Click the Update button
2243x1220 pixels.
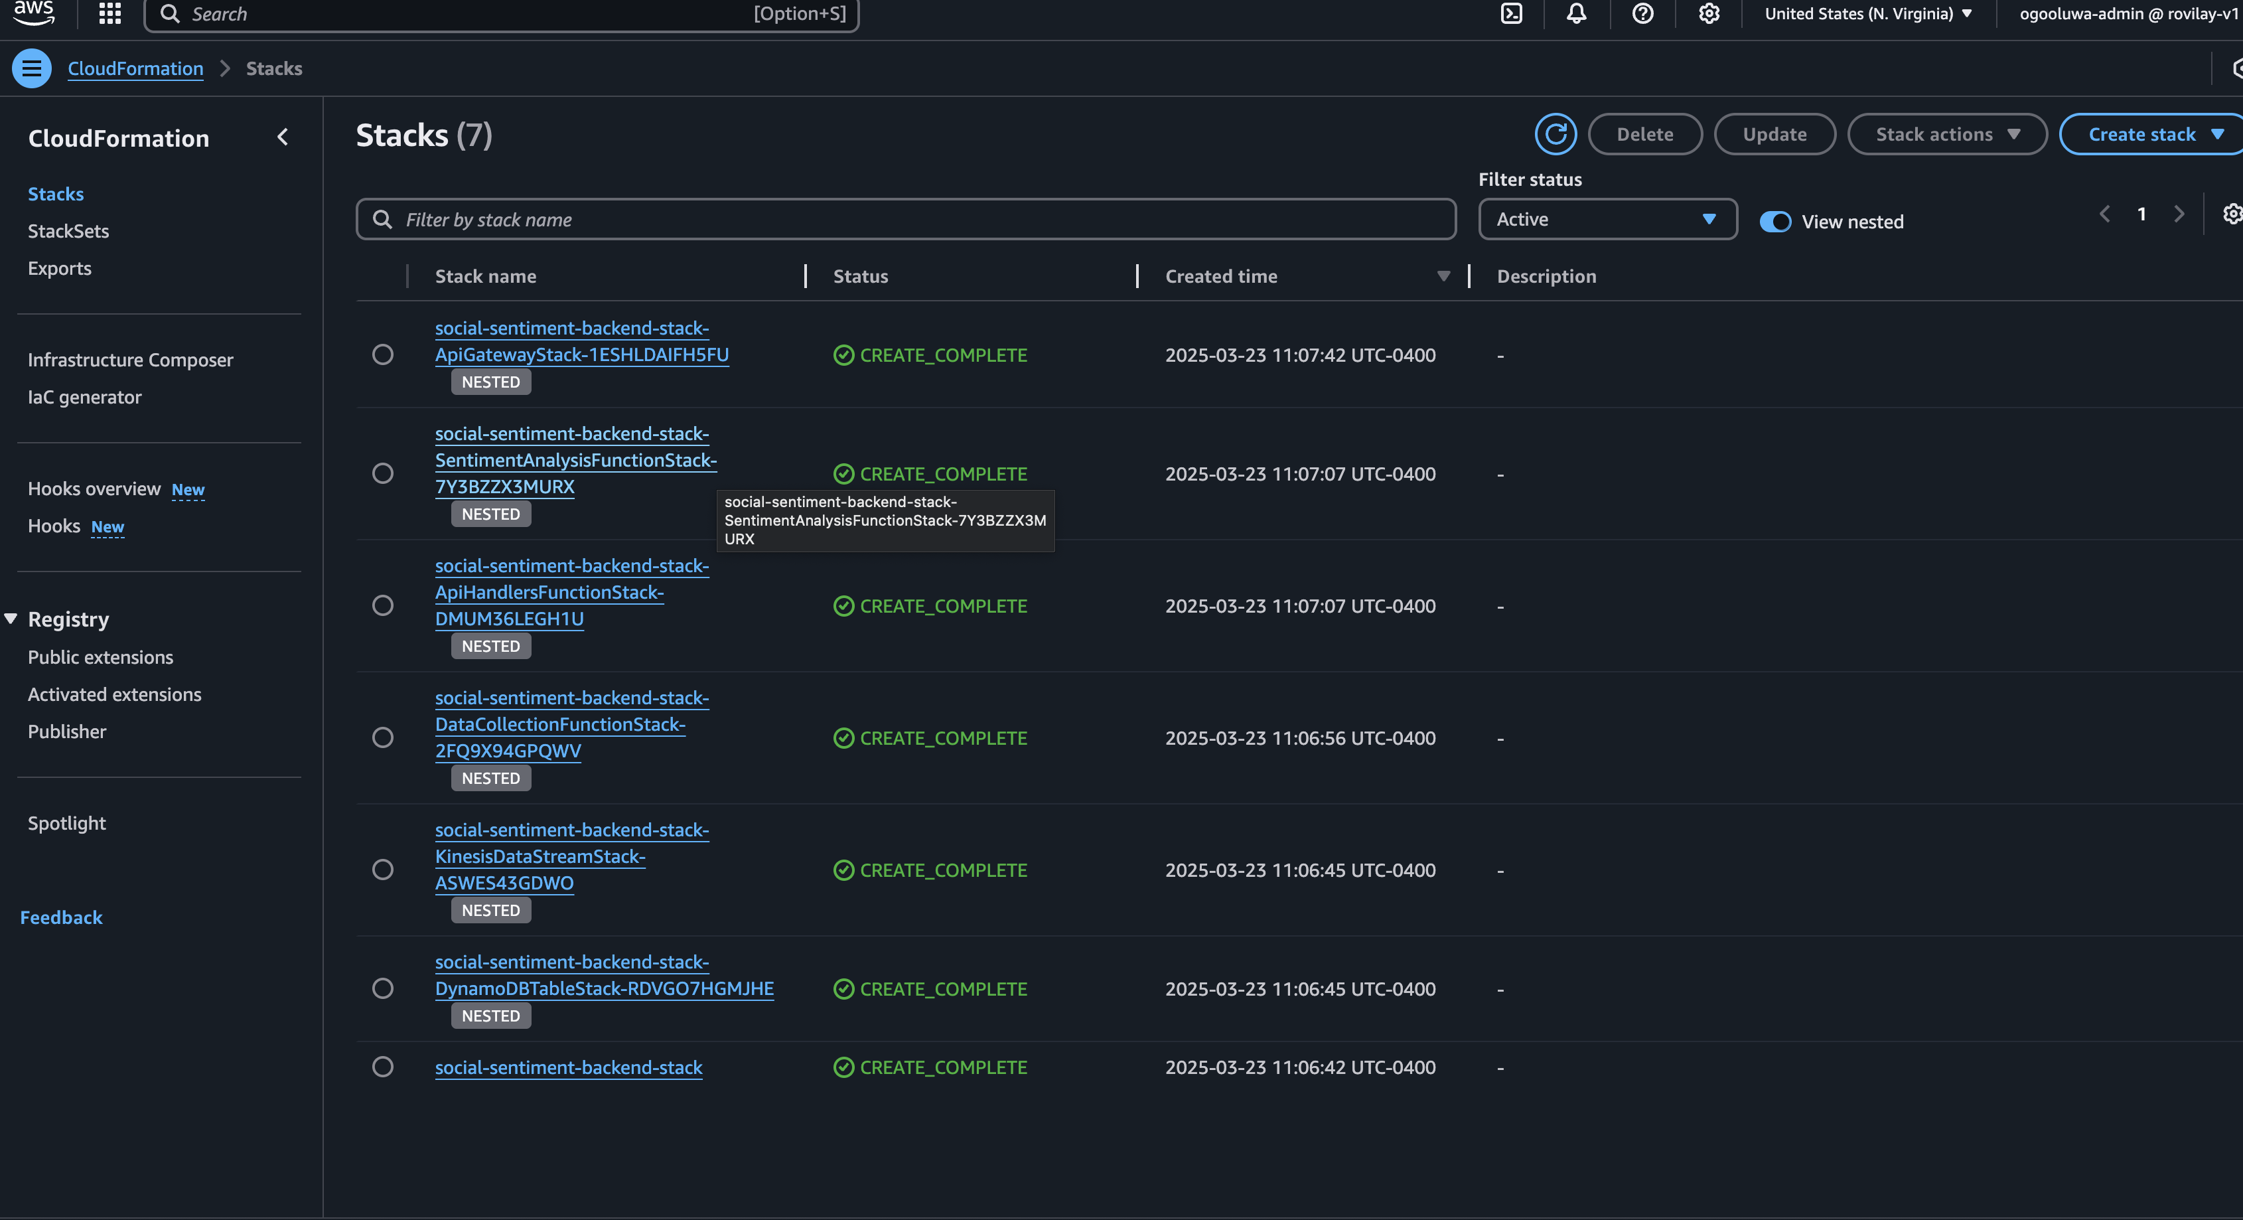[1774, 134]
